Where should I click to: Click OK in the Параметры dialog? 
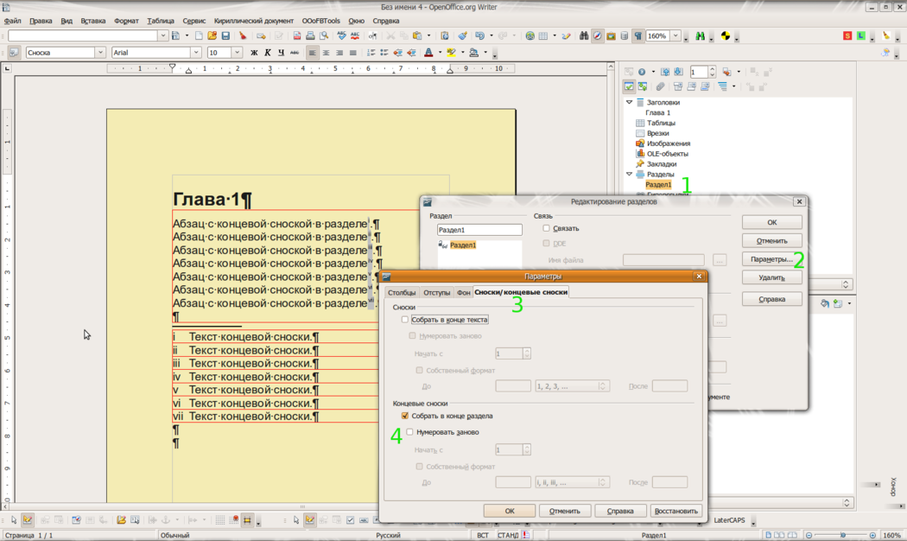coord(510,511)
